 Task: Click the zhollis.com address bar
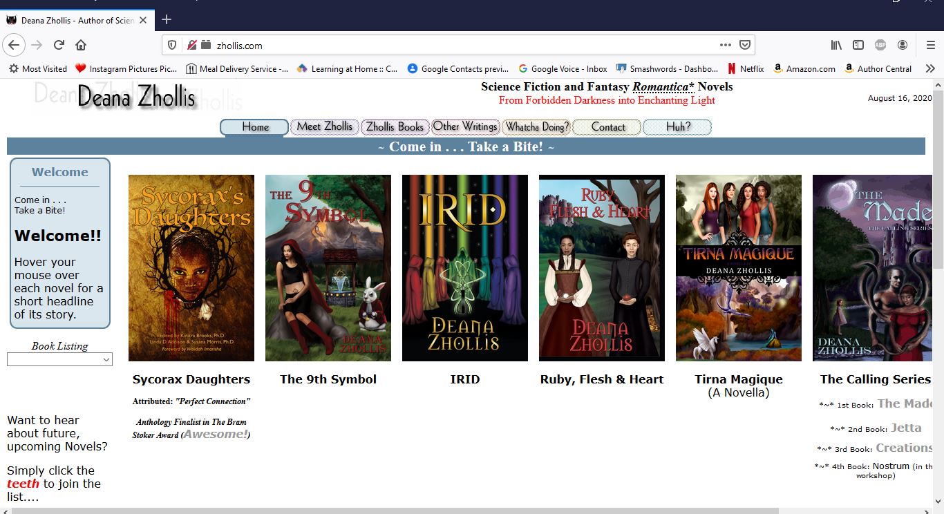[x=456, y=46]
